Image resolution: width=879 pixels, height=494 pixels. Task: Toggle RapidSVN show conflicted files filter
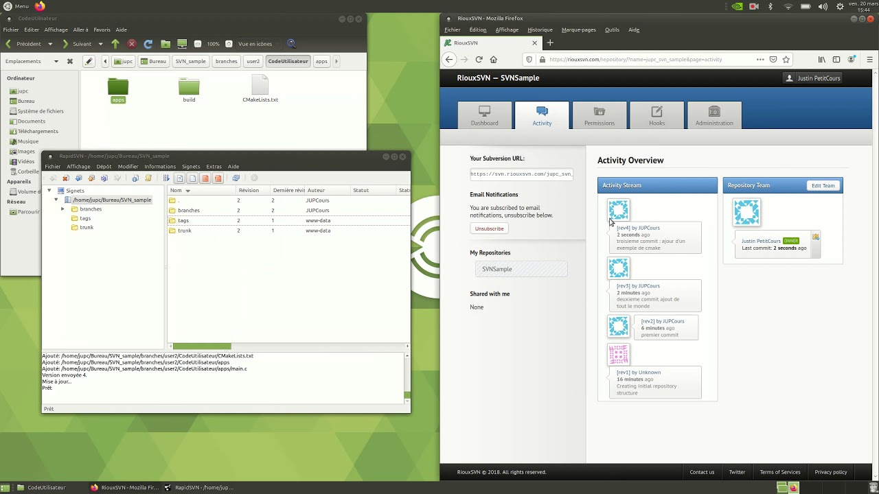tap(218, 178)
